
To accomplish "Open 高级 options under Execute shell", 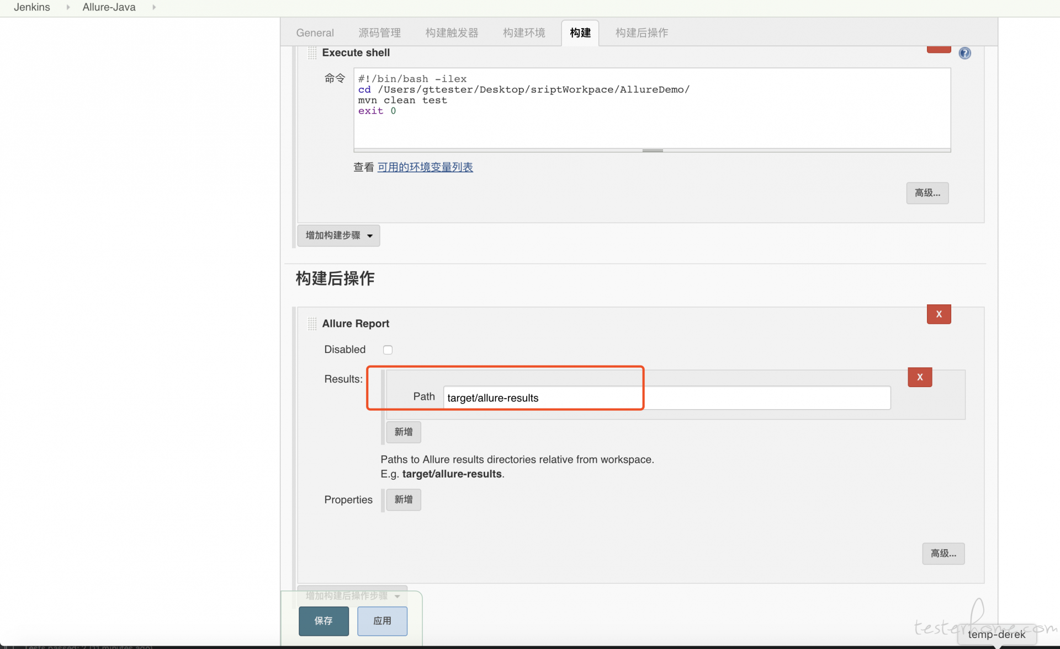I will [x=927, y=193].
